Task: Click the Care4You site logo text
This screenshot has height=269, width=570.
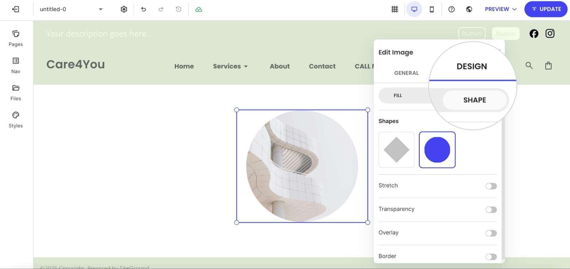Action: (76, 64)
